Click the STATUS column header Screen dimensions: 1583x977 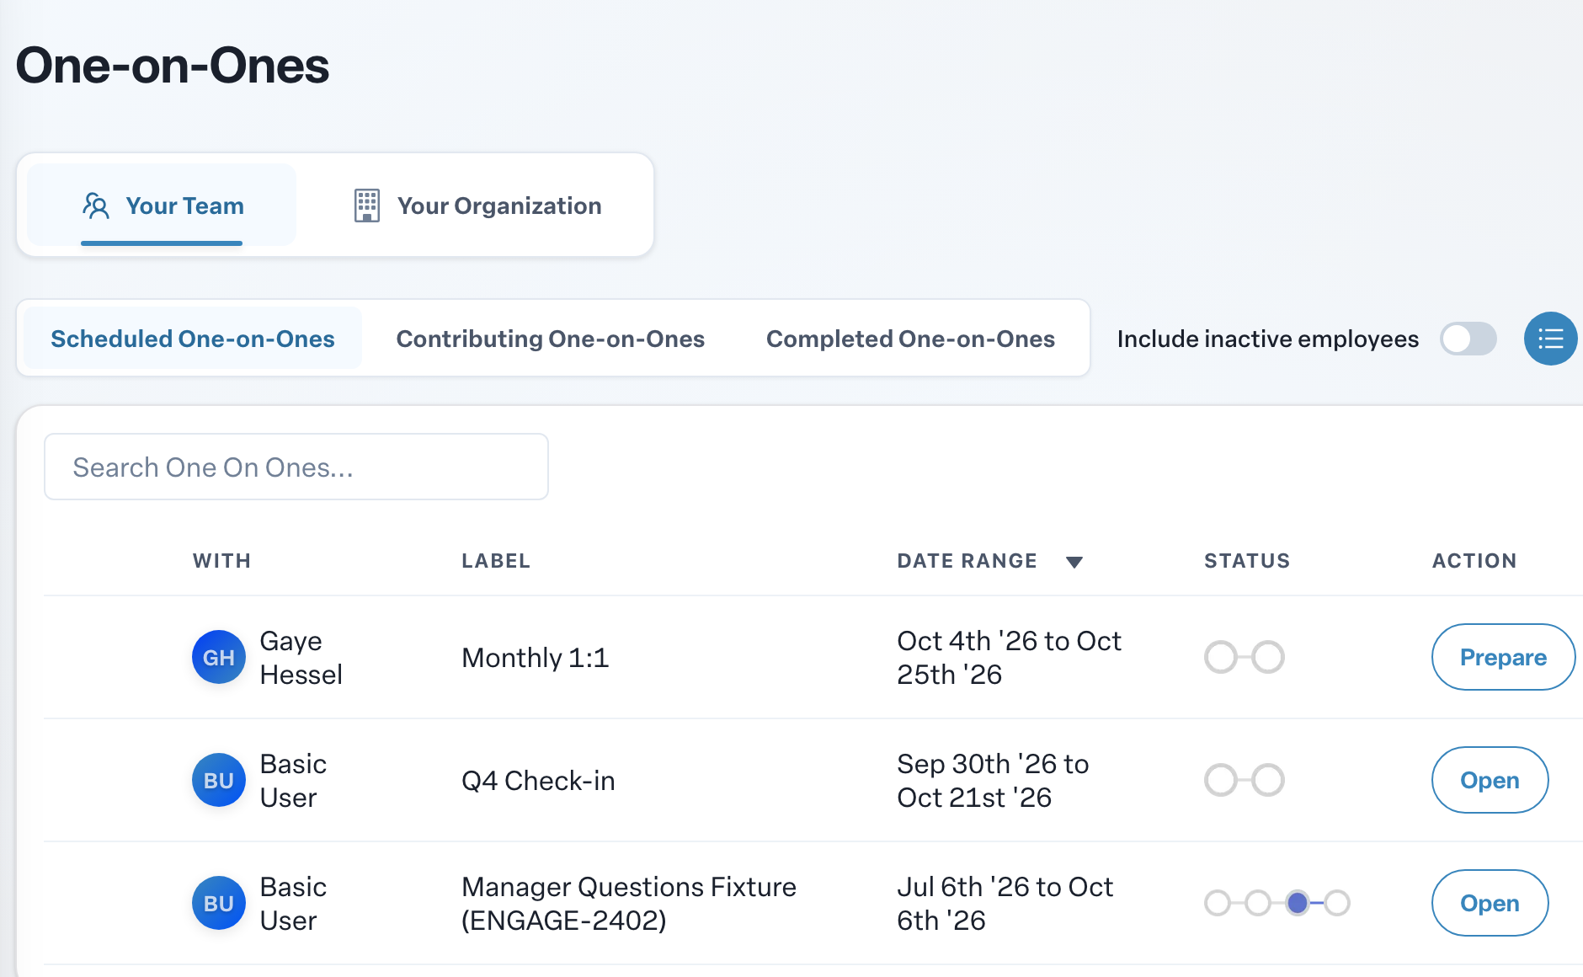[x=1247, y=561]
